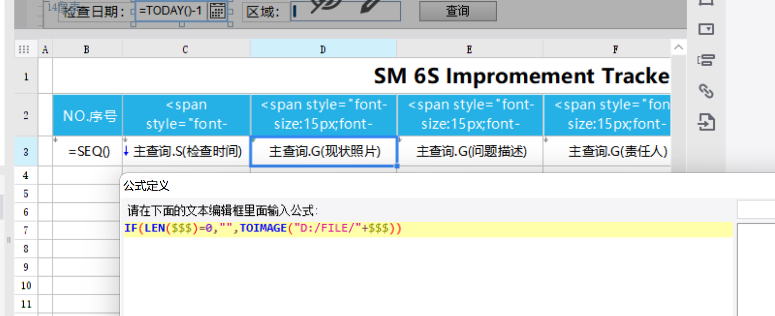Place cursor in the formula text editor

click(x=428, y=269)
